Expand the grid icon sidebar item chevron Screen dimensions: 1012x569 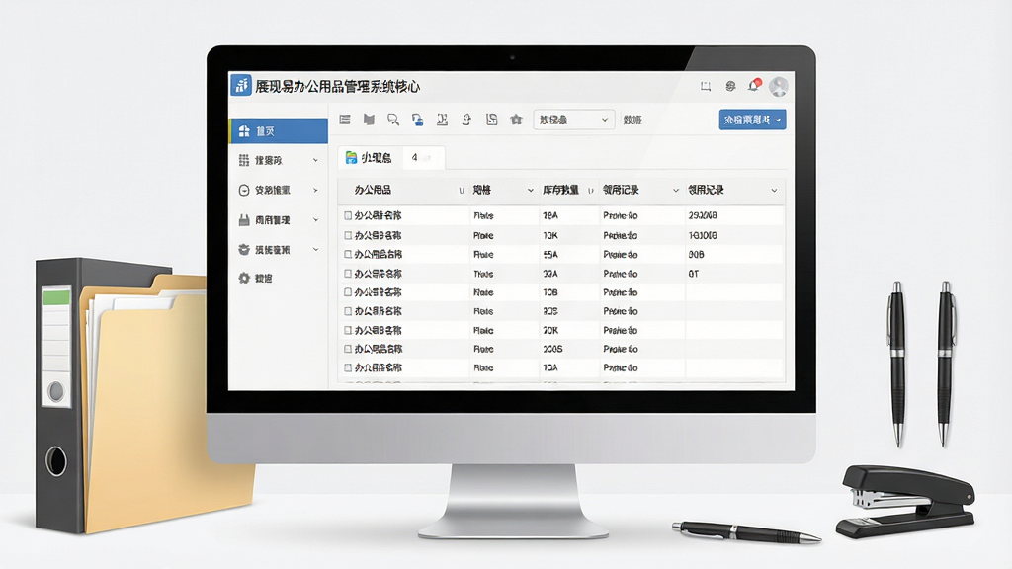point(315,160)
